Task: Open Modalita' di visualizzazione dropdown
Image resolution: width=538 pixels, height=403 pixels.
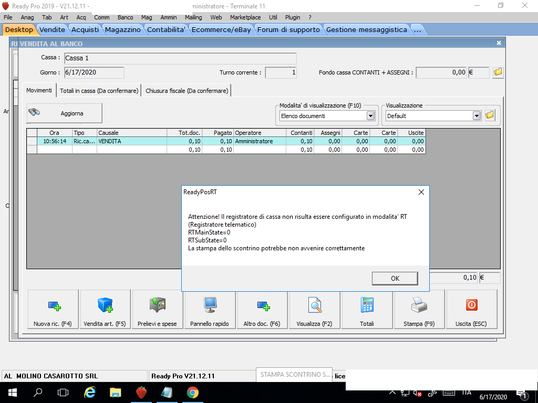Action: [370, 116]
